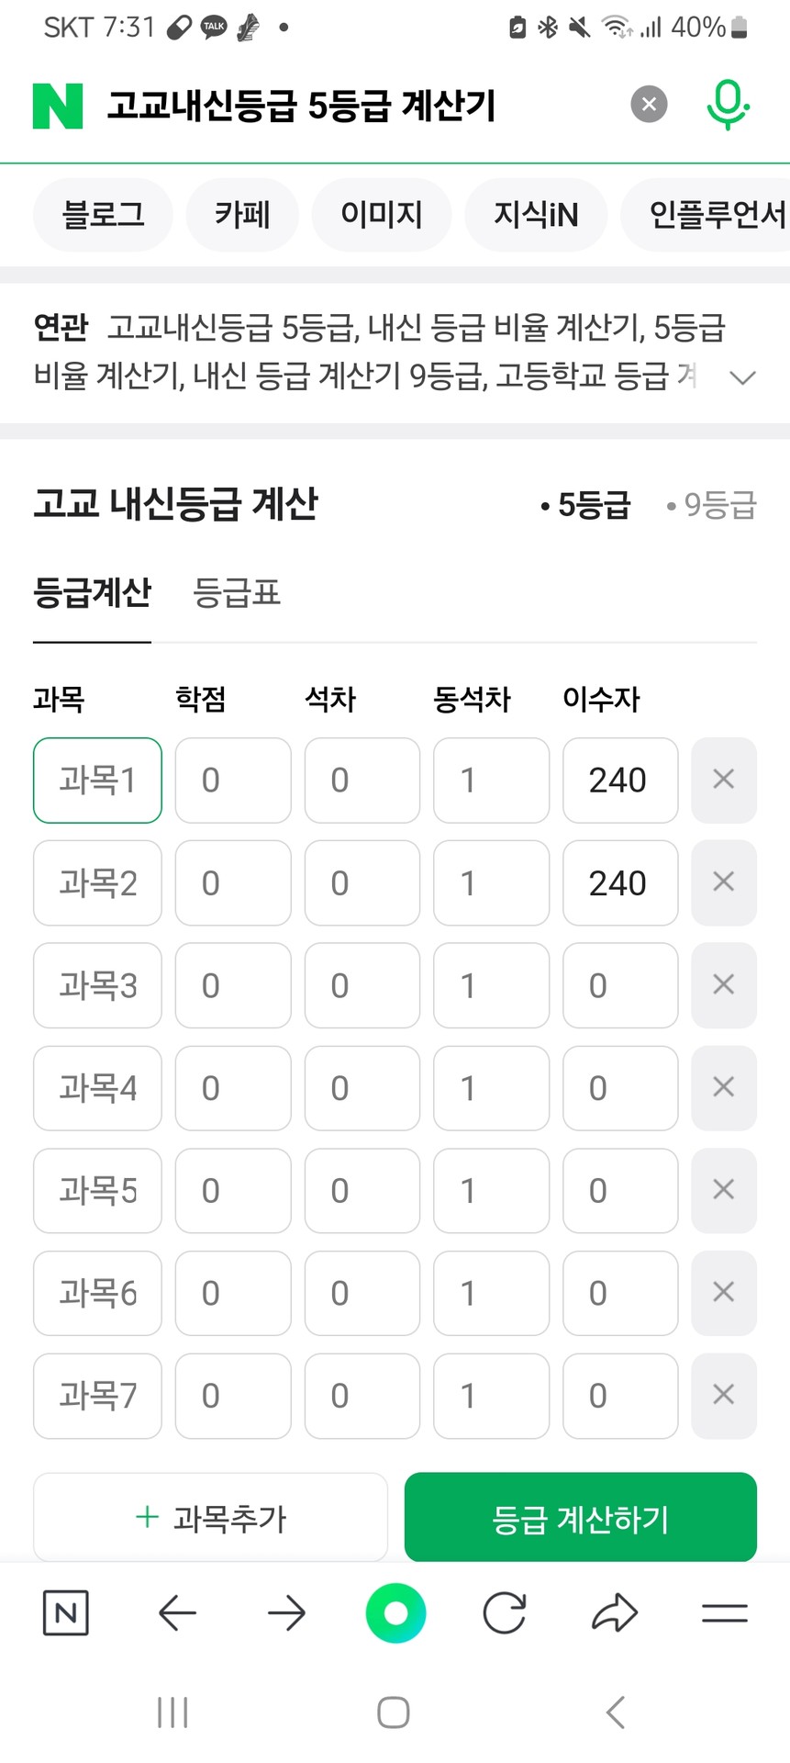Image resolution: width=790 pixels, height=1763 pixels.
Task: Select the 등급계산 tab
Action: 92,593
